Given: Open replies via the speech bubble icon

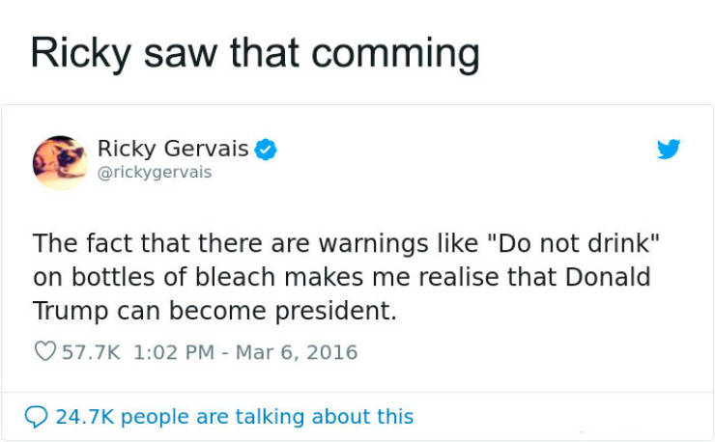Looking at the screenshot, I should [36, 417].
